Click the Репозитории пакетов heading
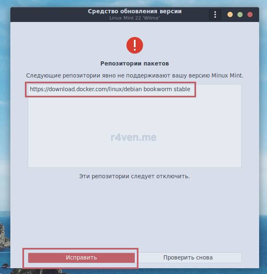Viewport: 267px width, 274px height. pyautogui.click(x=135, y=63)
